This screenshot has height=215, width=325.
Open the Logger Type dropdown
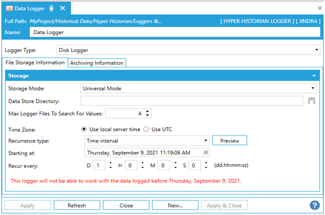(x=316, y=50)
